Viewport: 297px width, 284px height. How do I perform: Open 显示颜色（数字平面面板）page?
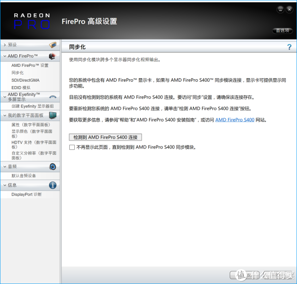[32, 134]
